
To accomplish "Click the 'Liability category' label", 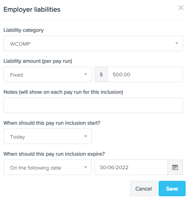I will coord(24,30).
